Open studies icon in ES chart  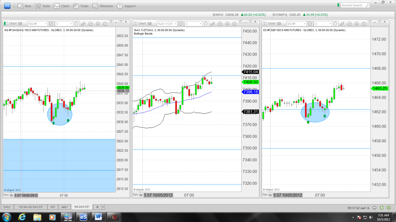click(x=350, y=24)
